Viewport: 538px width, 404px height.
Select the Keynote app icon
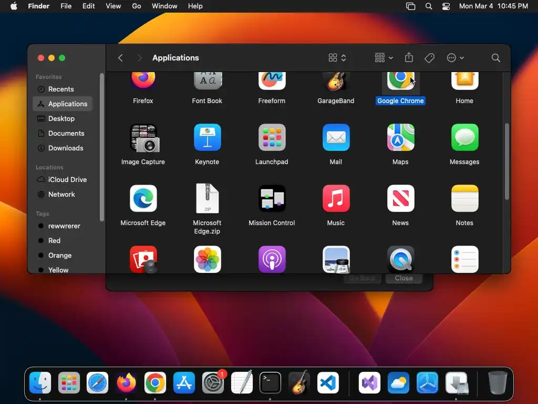(x=207, y=137)
